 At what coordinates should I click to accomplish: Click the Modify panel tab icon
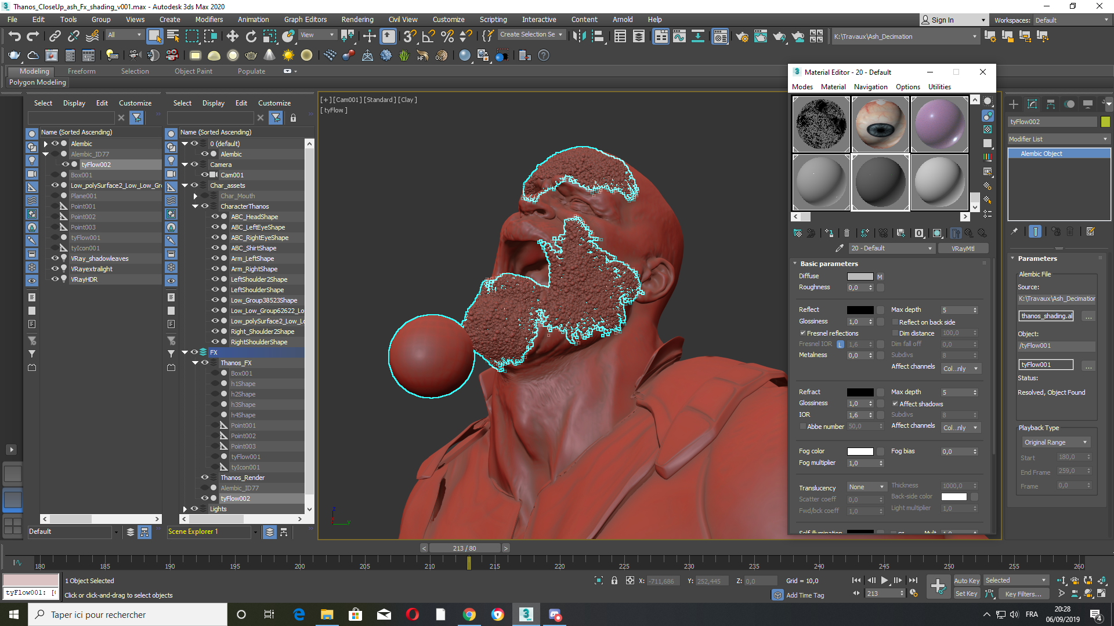point(1032,104)
